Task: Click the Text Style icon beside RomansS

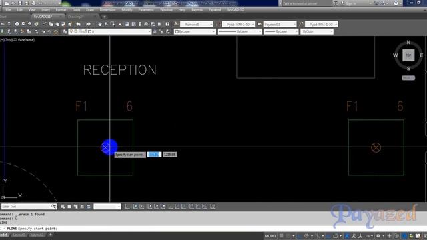Action: tap(176, 24)
